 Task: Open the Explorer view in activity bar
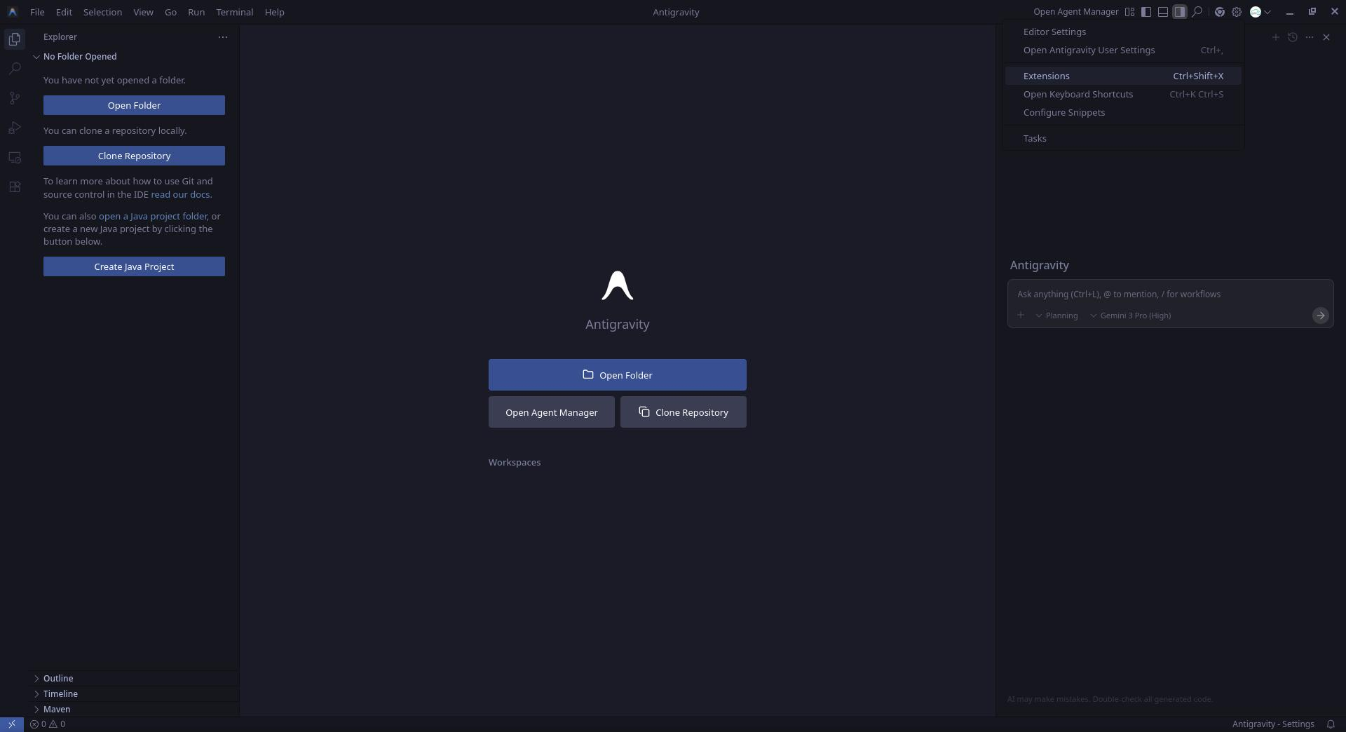14,39
